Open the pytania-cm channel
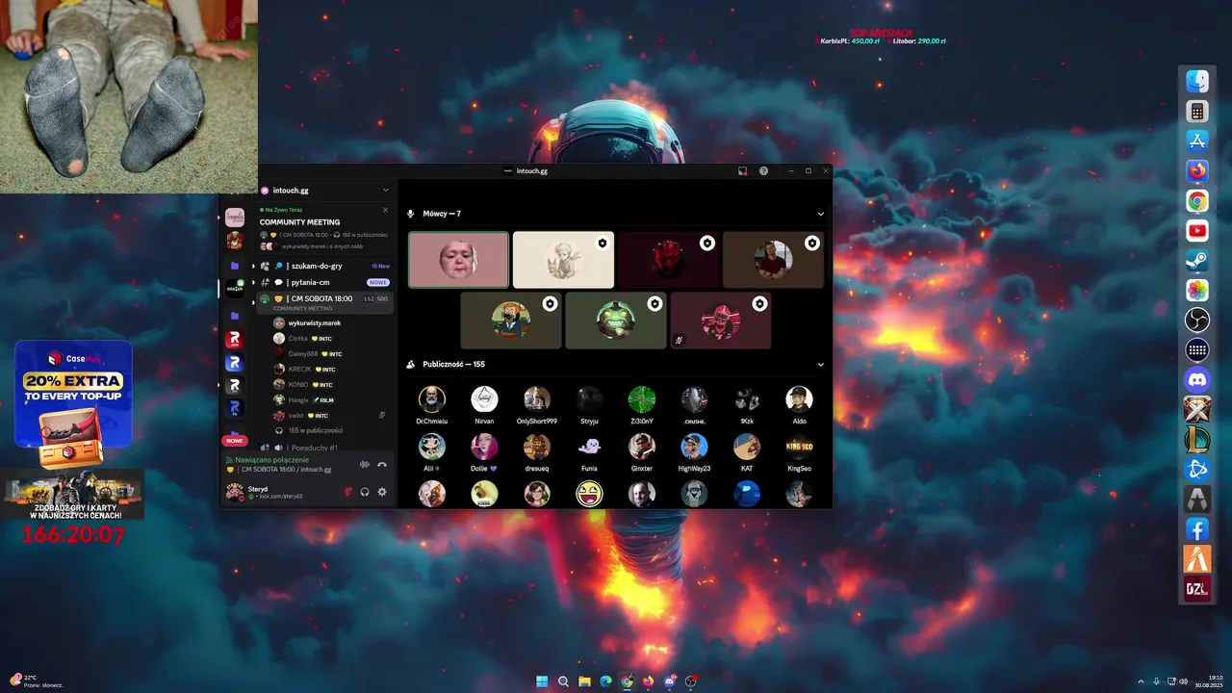The width and height of the screenshot is (1232, 693). click(x=324, y=282)
